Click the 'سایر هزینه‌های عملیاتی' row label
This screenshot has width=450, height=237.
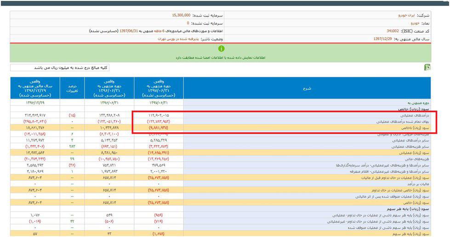pyautogui.click(x=410, y=147)
